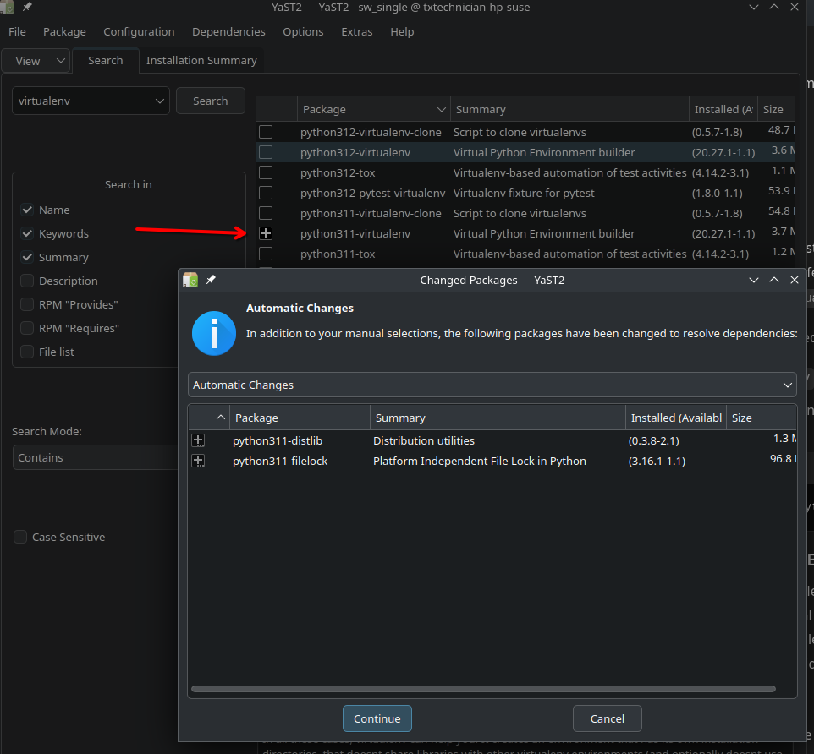This screenshot has width=814, height=754.
Task: Click the Changed Packages dialog pin icon
Action: tap(211, 280)
